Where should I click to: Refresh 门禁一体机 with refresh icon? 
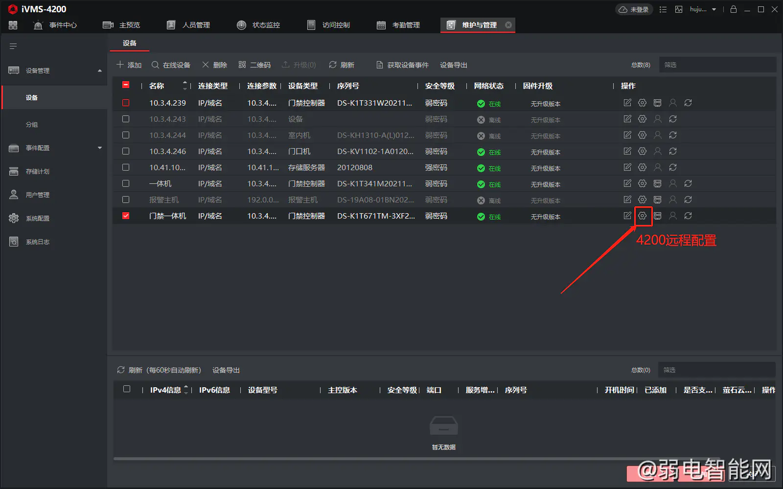688,216
